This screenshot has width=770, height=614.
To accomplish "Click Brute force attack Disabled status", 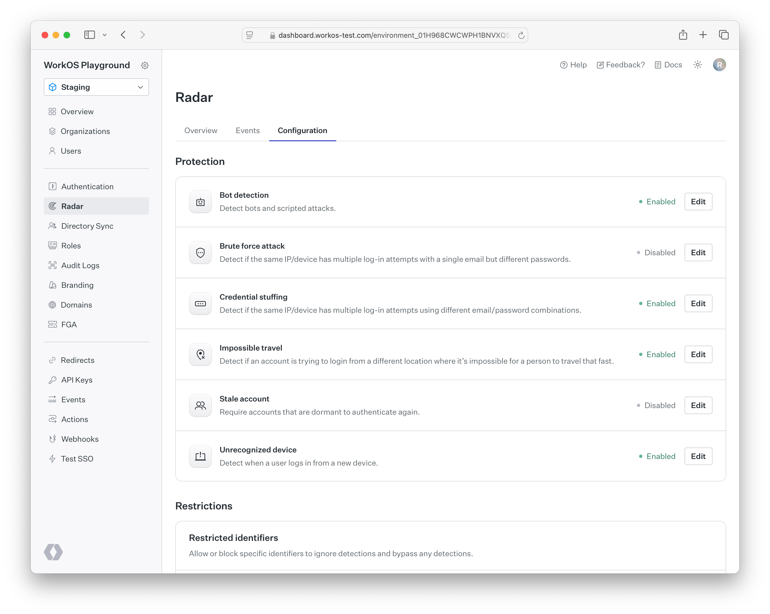I will coord(656,253).
